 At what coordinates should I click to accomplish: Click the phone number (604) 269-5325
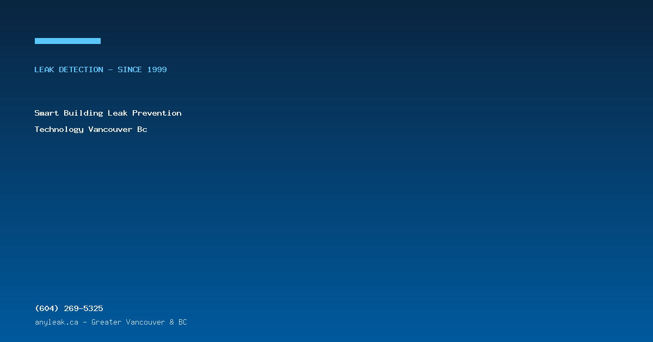pos(69,308)
